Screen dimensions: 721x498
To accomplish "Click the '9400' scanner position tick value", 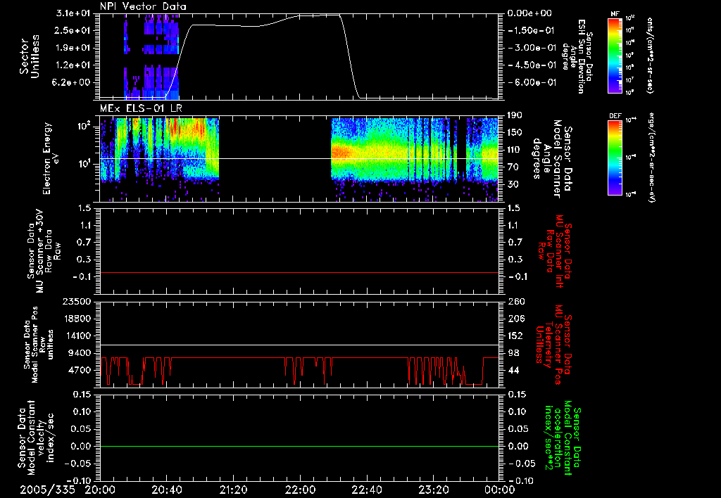I will pos(80,353).
